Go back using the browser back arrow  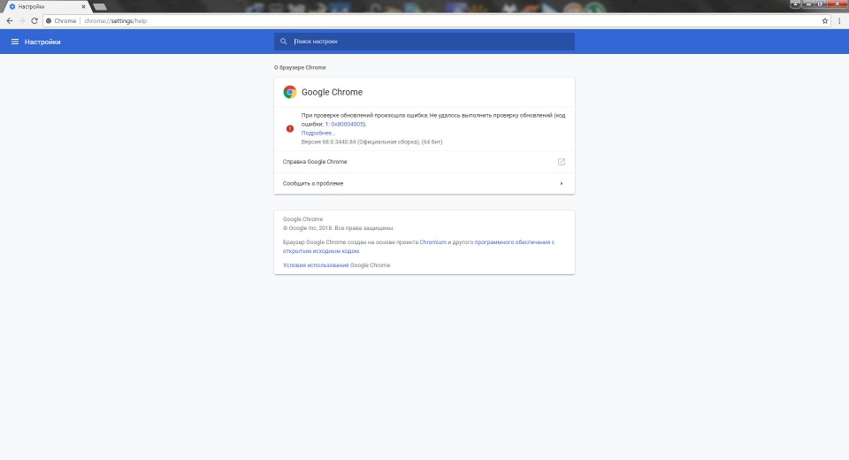click(x=9, y=20)
